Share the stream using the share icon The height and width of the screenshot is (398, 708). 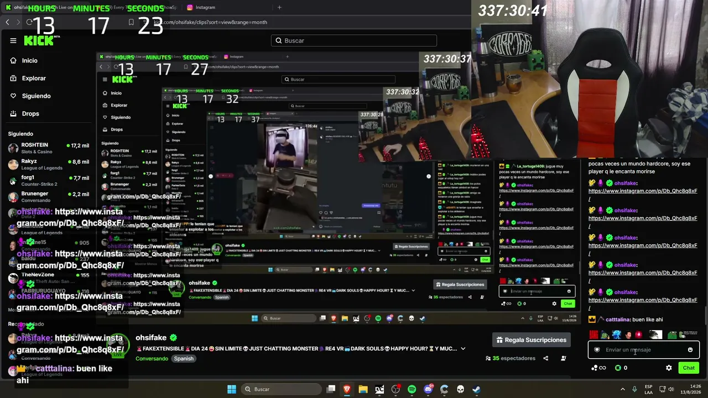point(545,358)
